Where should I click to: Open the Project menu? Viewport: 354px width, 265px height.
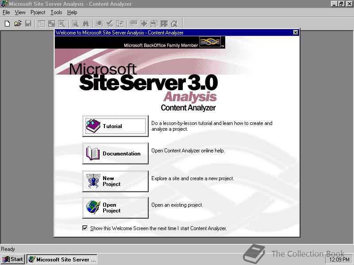pyautogui.click(x=38, y=12)
